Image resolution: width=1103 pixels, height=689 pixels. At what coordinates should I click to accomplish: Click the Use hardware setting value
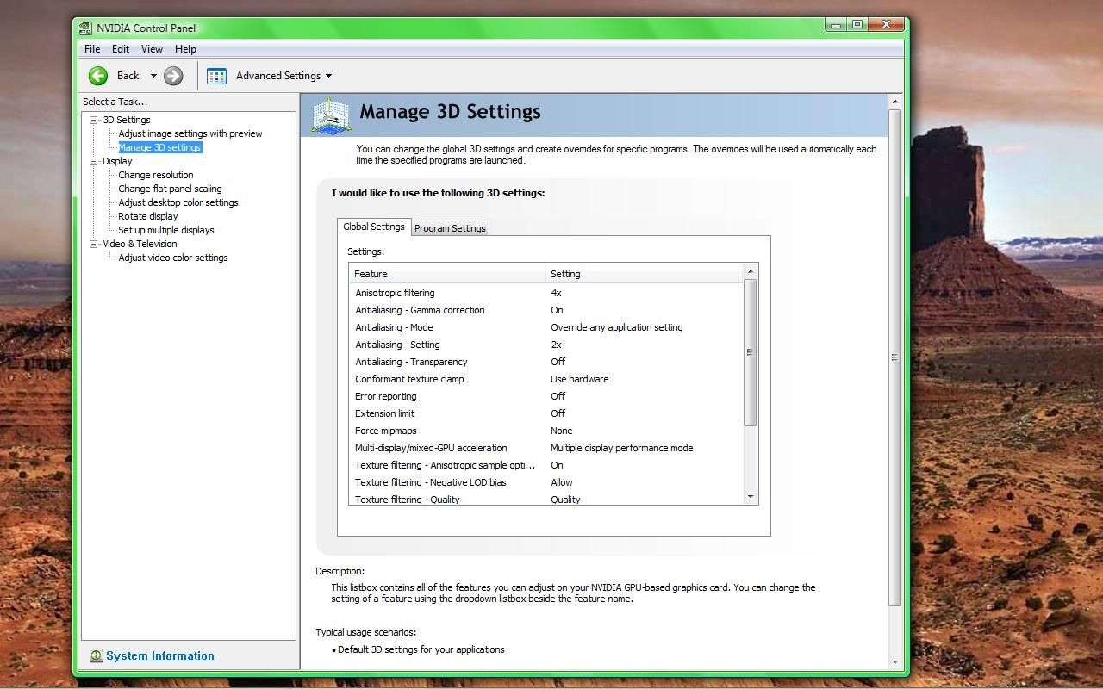point(580,379)
